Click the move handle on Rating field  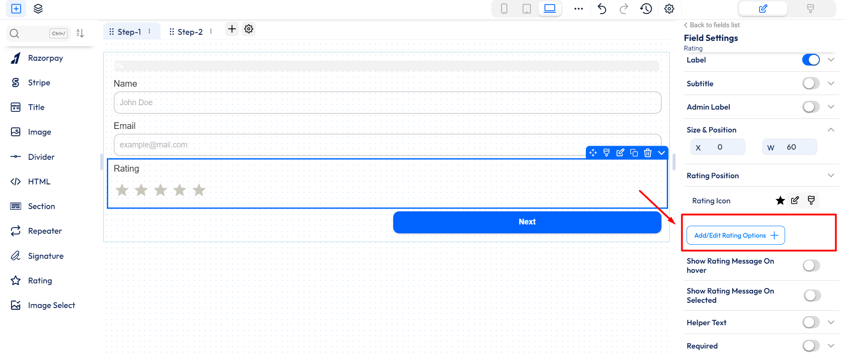click(593, 153)
